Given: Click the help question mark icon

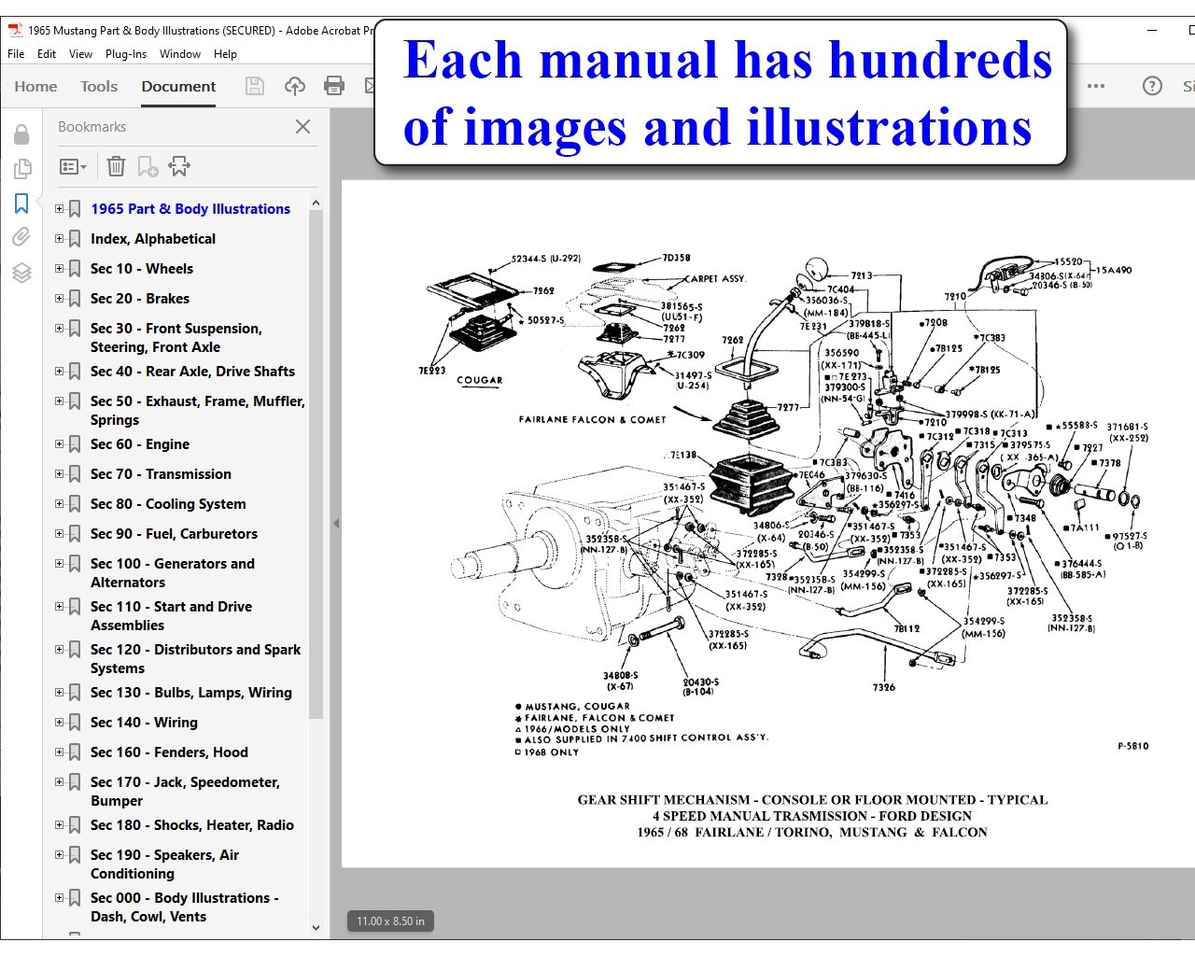Looking at the screenshot, I should (1152, 86).
